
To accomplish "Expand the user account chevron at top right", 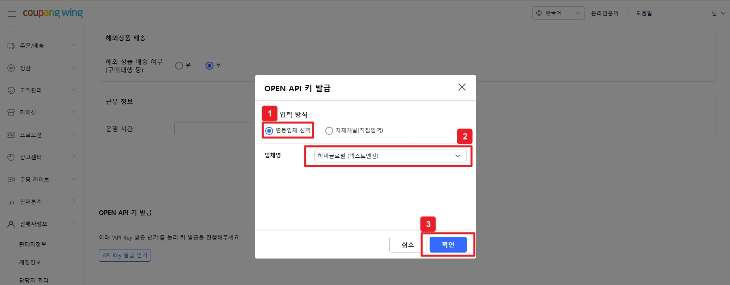I will tap(723, 13).
